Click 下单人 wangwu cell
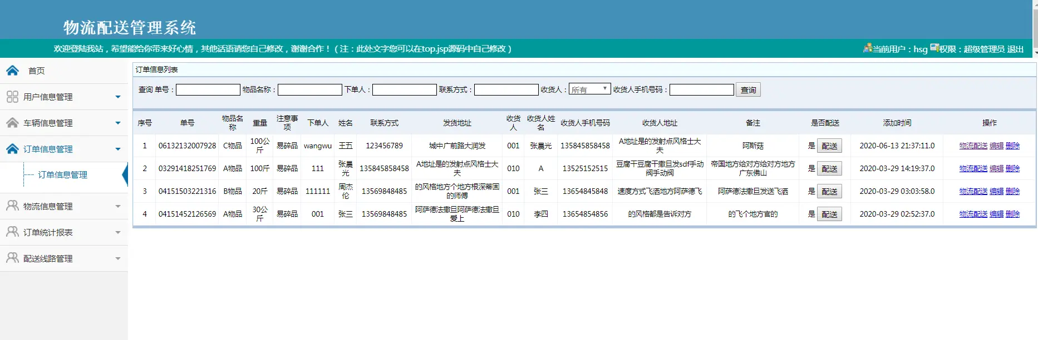The height and width of the screenshot is (340, 1038). (318, 146)
